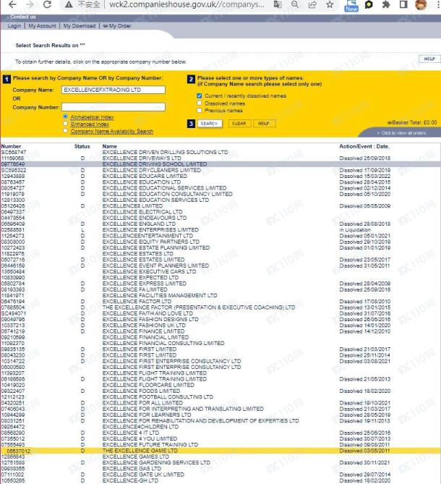Toggle Current / recently dissolved names checkbox
441x484 pixels.
pyautogui.click(x=200, y=95)
